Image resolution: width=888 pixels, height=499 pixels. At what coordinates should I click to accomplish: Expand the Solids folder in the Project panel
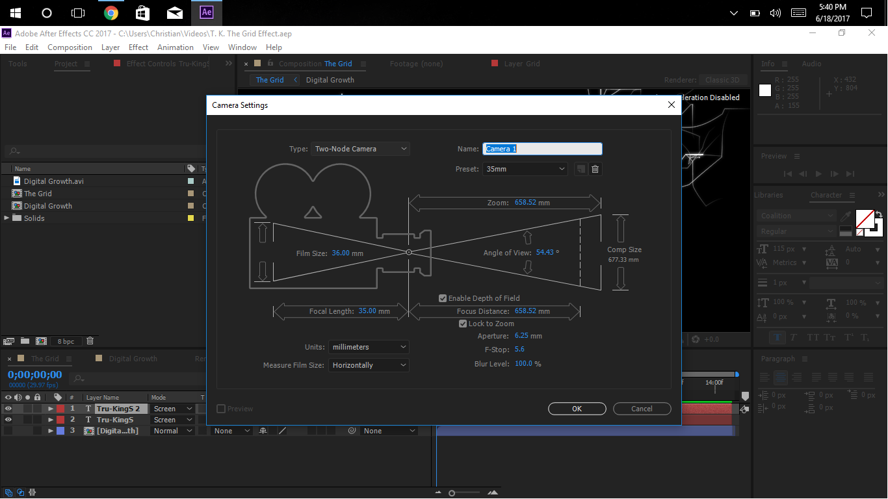point(7,218)
